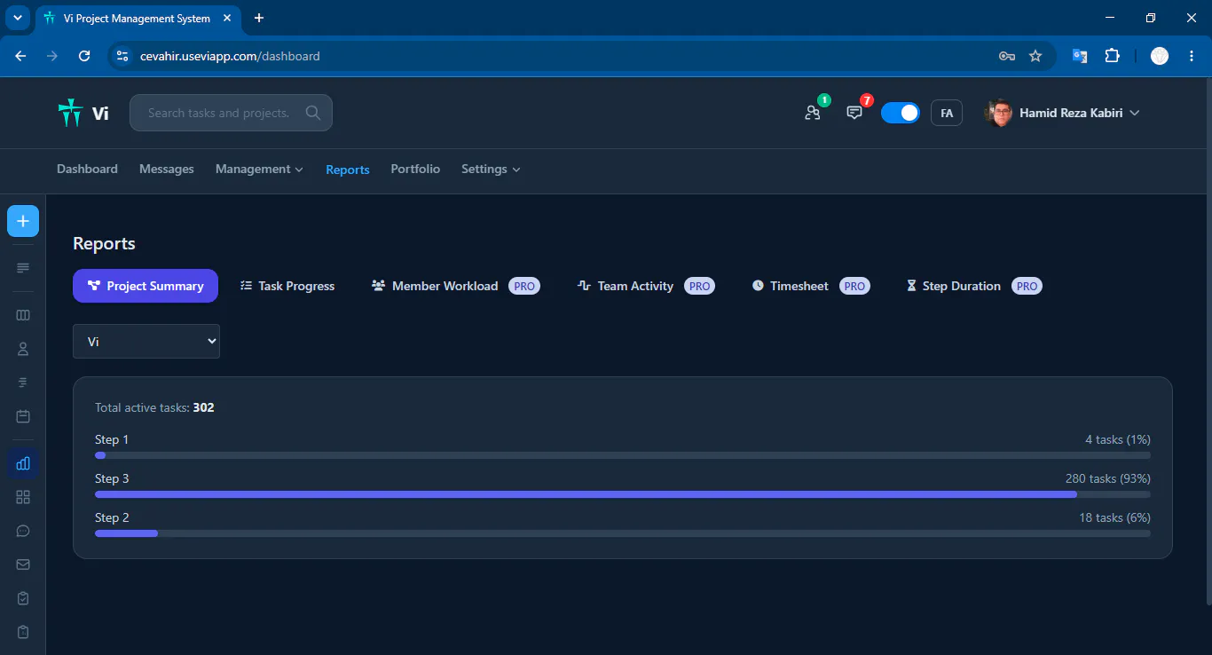The height and width of the screenshot is (655, 1212).
Task: Click the 280 tasks (93%) label
Action: [1108, 478]
